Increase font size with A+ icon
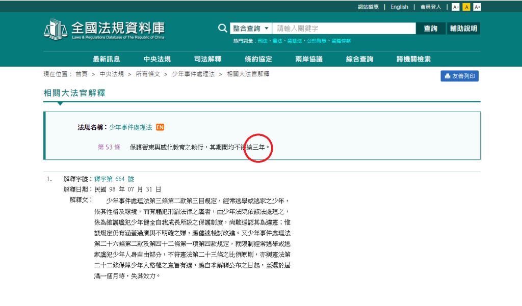Viewport: 522px width, 306px height. 477,7
